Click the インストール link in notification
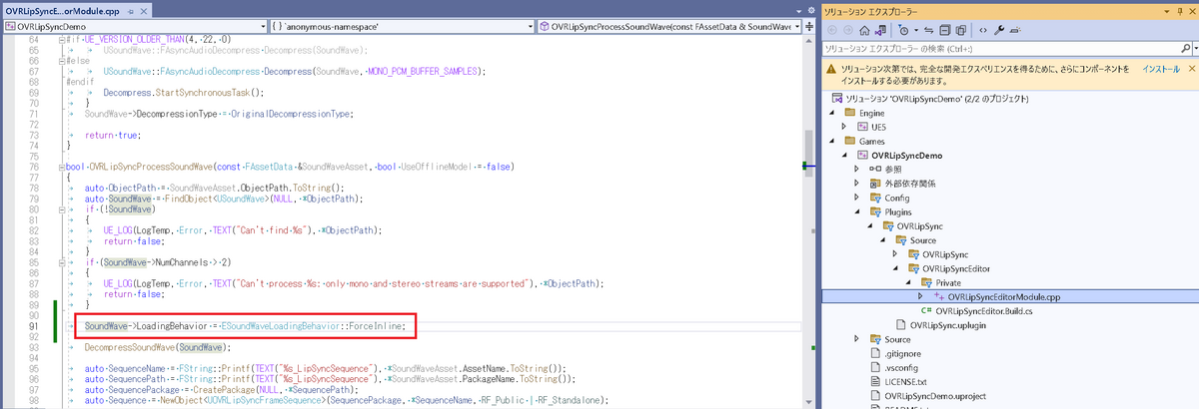The width and height of the screenshot is (1199, 409). [1160, 70]
